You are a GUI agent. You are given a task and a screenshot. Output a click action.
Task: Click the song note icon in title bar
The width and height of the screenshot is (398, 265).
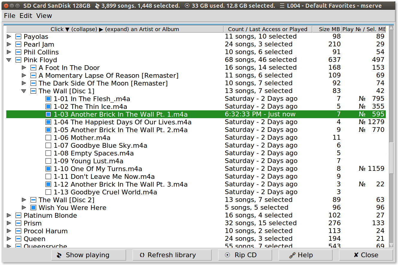point(97,6)
